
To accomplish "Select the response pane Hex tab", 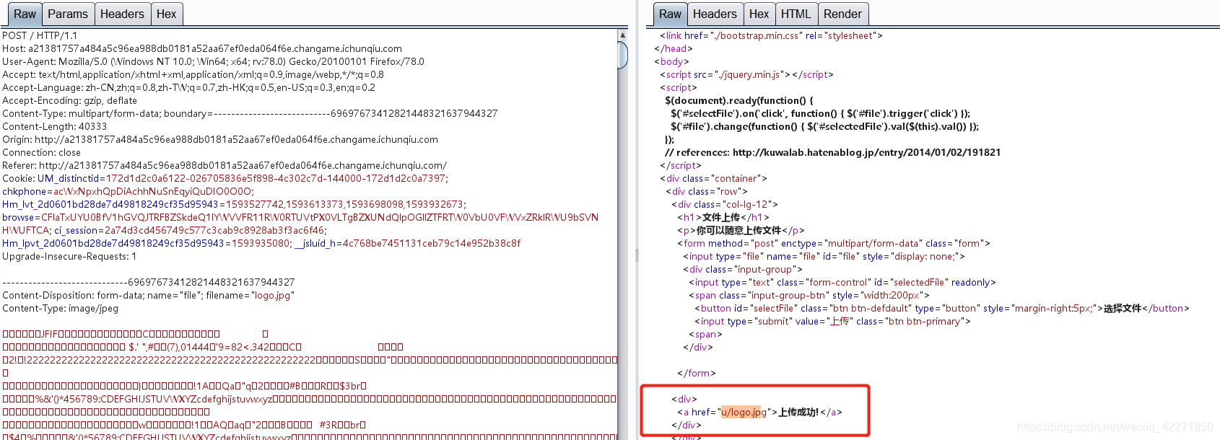I will pyautogui.click(x=759, y=14).
